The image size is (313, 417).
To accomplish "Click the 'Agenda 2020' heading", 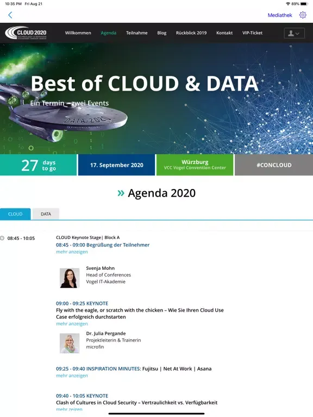I will (161, 193).
